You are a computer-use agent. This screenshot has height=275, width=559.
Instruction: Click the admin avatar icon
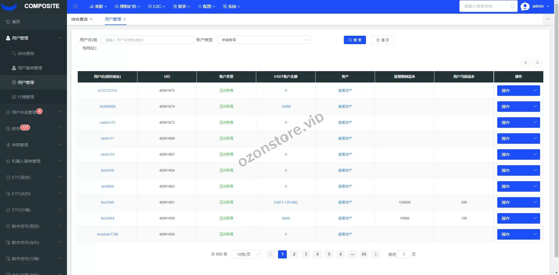pos(525,6)
